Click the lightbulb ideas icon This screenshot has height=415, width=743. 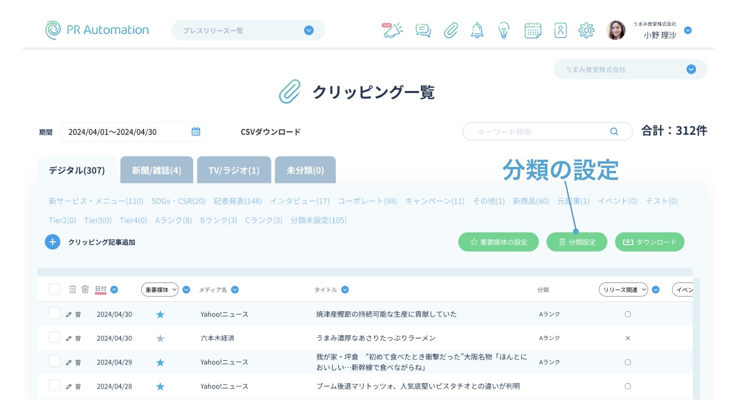pos(503,30)
